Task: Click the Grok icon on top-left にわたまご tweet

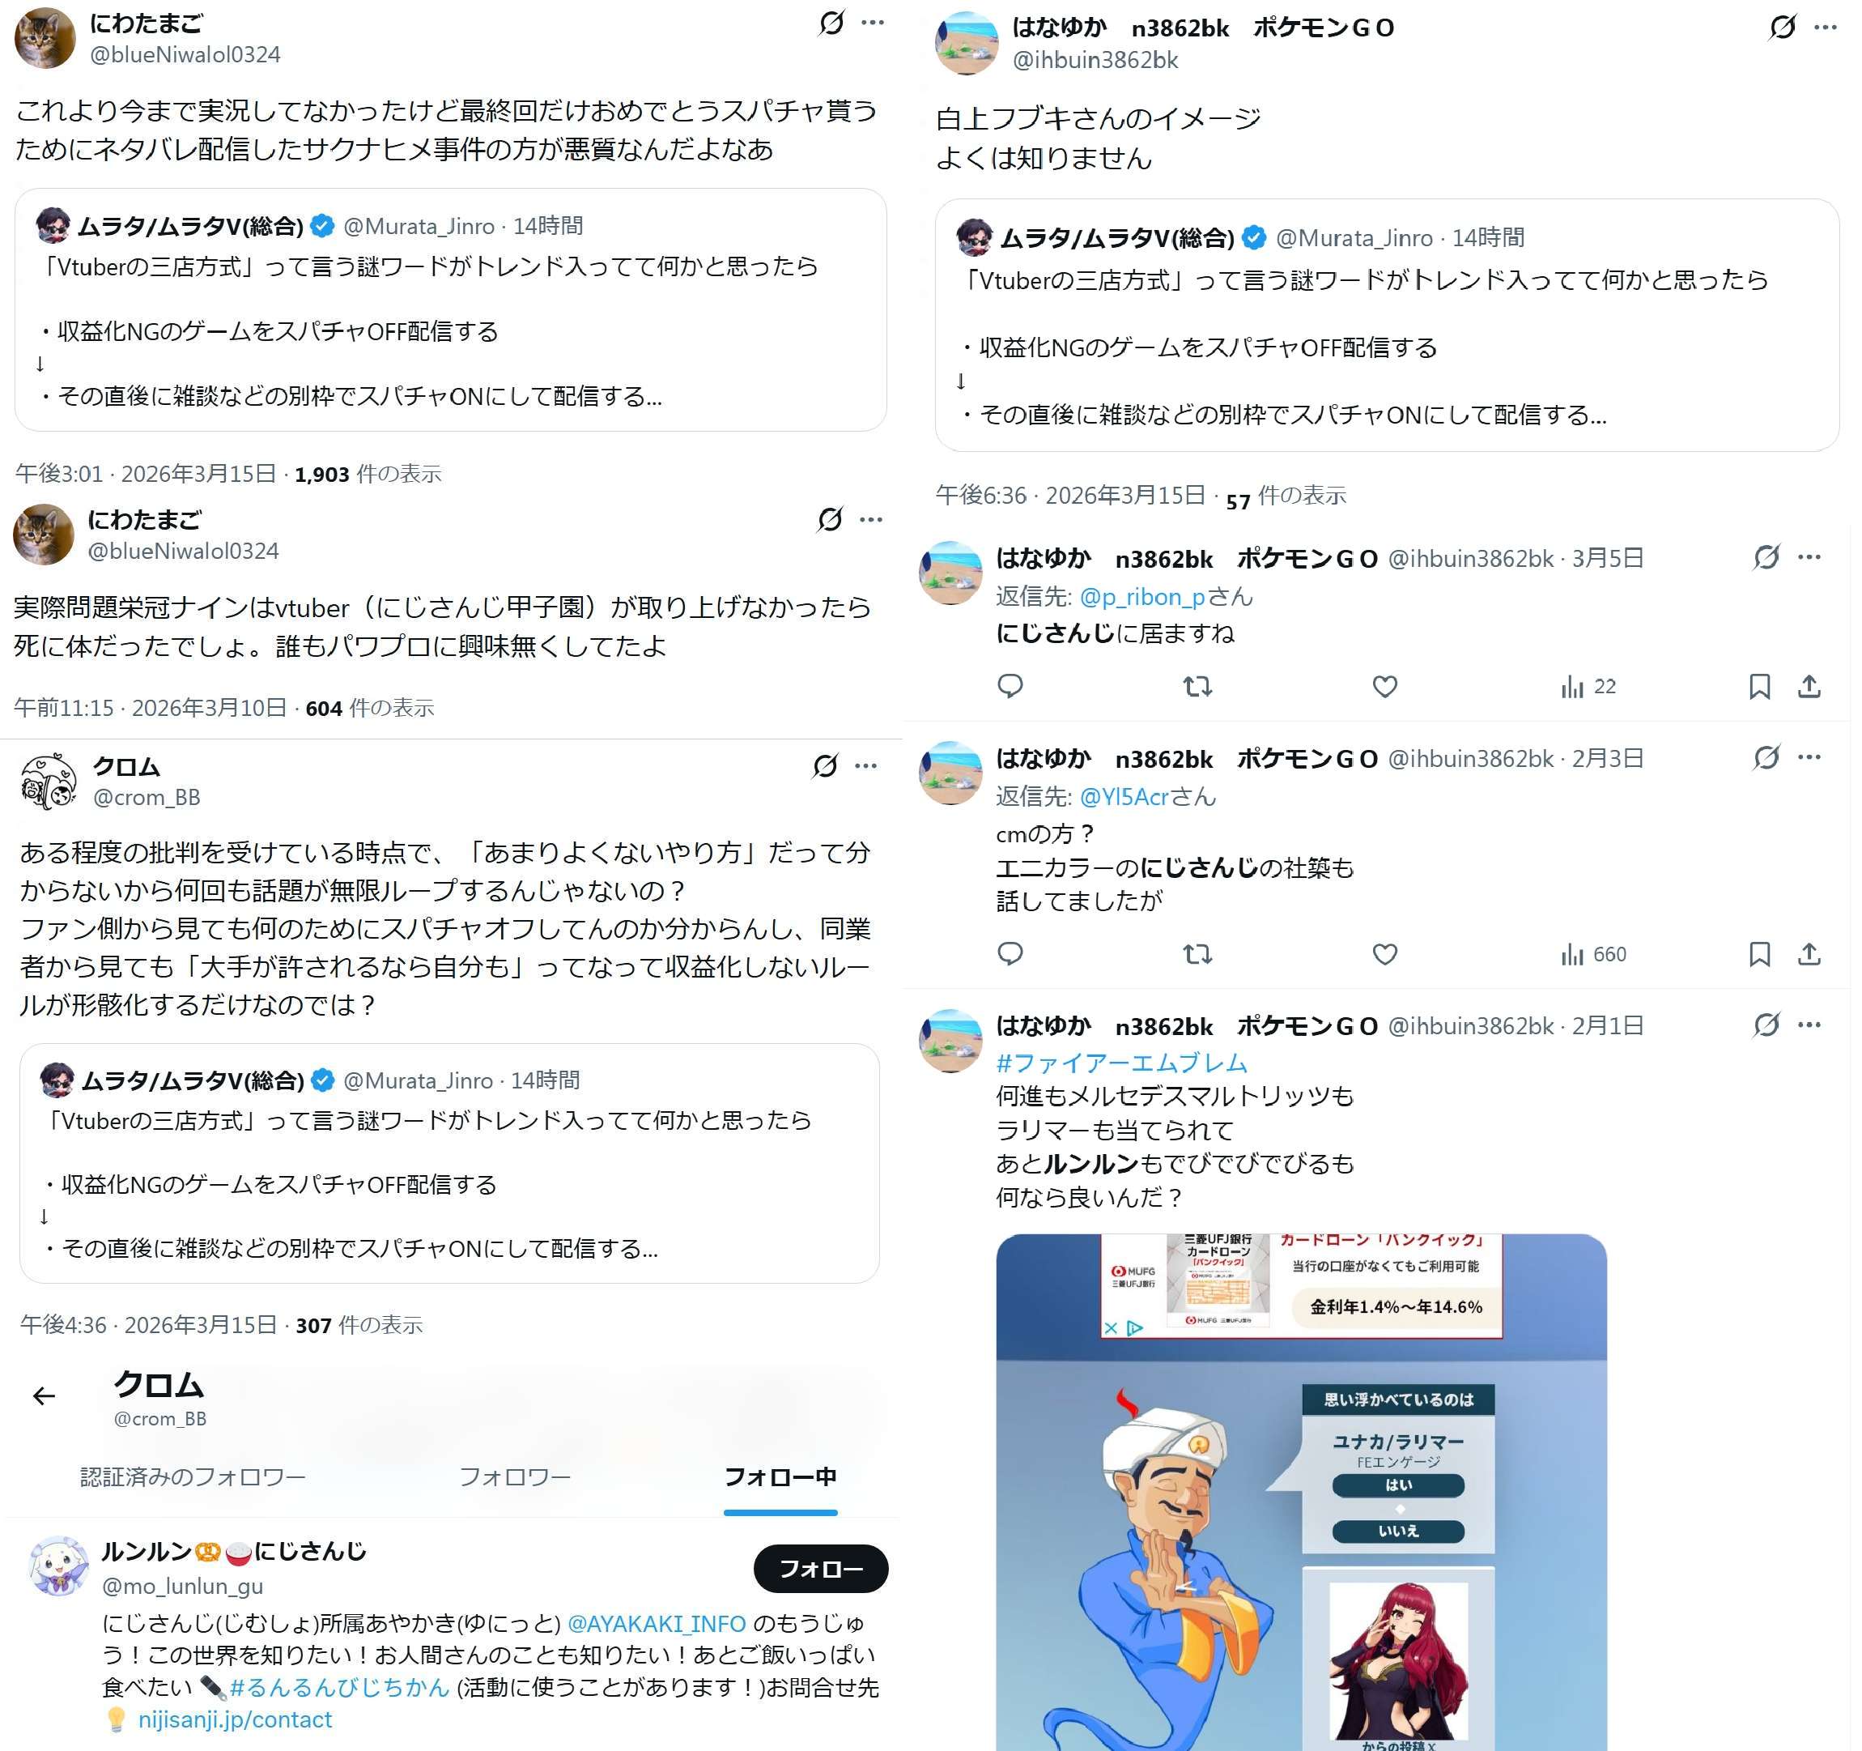Action: point(831,23)
